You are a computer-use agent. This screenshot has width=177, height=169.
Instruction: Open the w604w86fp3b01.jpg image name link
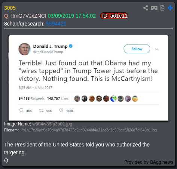point(52,124)
